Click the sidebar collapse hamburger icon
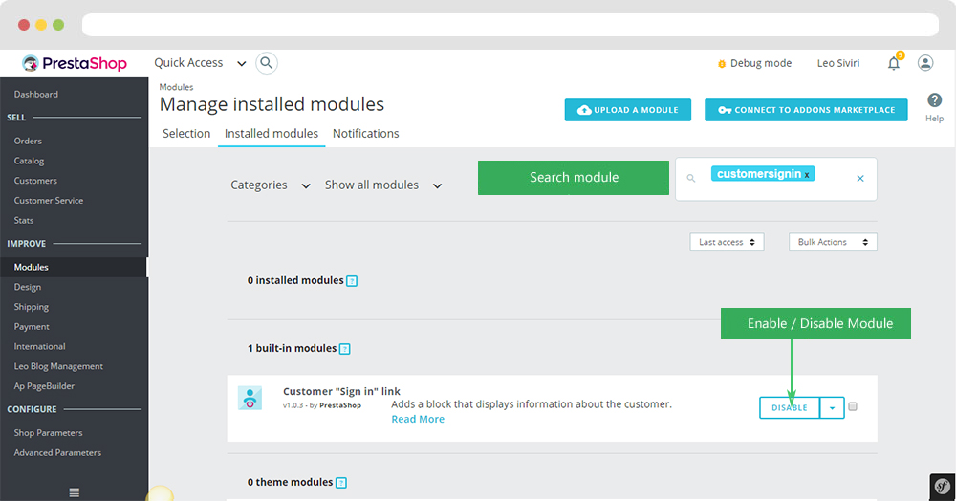 [75, 492]
